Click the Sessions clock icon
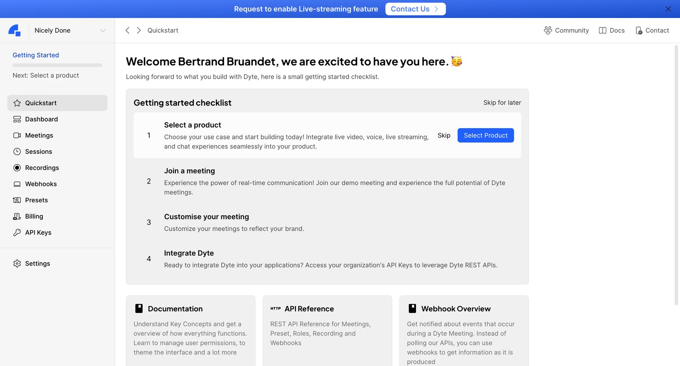The width and height of the screenshot is (680, 366). coord(17,152)
